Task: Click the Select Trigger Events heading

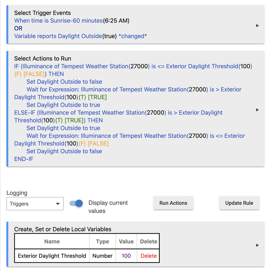Action: tap(42, 13)
